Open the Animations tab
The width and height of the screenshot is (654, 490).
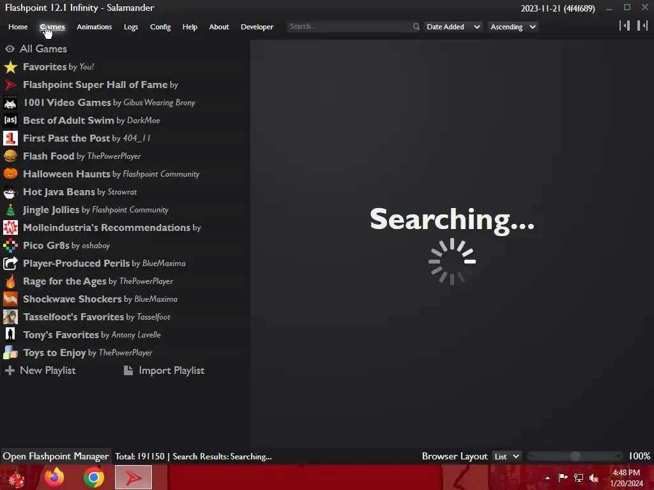[x=95, y=27]
